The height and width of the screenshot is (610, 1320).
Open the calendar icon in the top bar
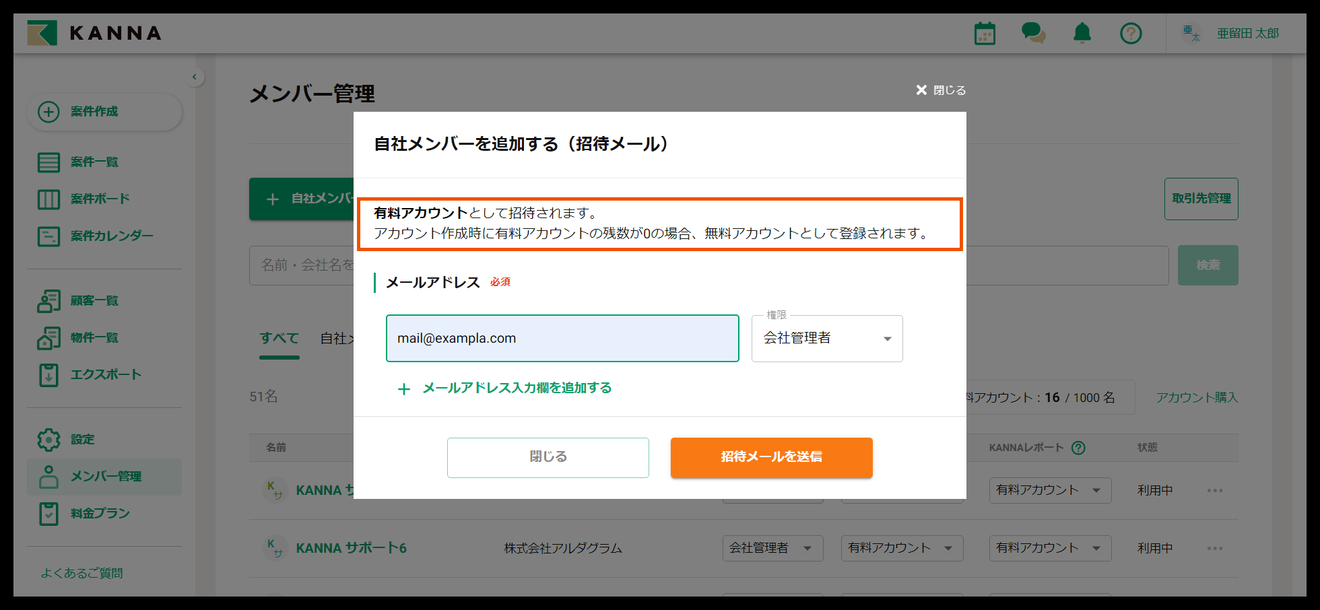tap(985, 32)
